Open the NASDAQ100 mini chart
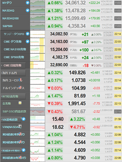 point(37,19)
